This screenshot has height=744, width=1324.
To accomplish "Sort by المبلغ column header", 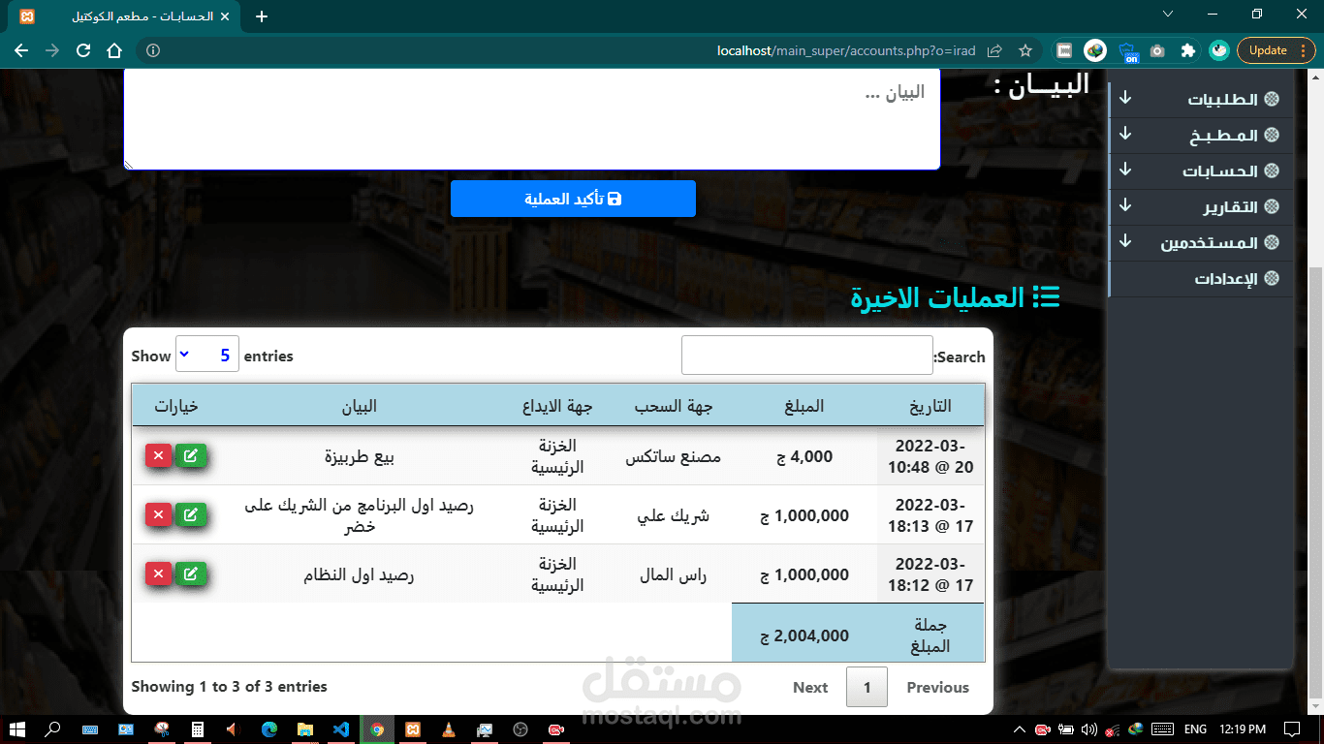I will (804, 406).
